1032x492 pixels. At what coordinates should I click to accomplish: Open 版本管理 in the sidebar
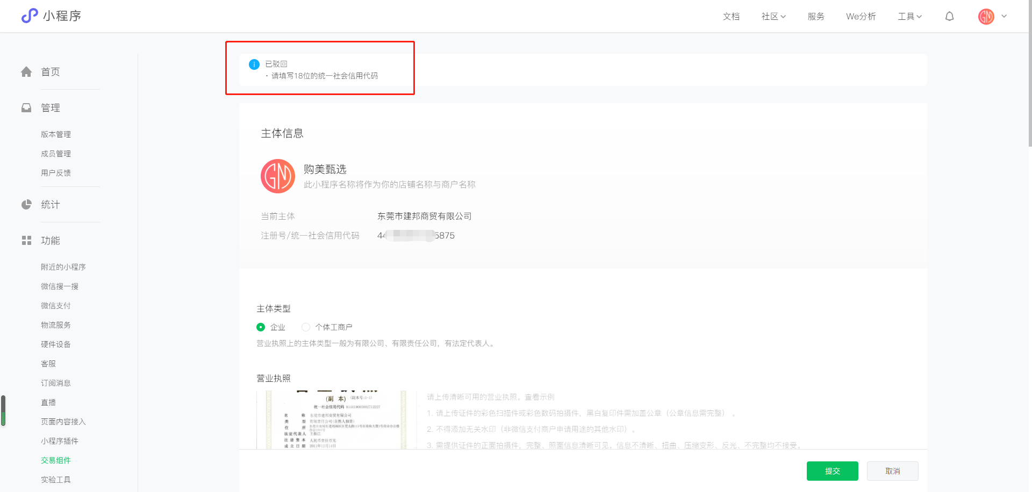click(56, 134)
